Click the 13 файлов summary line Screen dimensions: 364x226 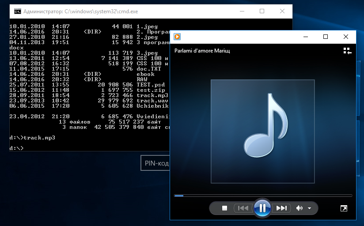coord(110,122)
